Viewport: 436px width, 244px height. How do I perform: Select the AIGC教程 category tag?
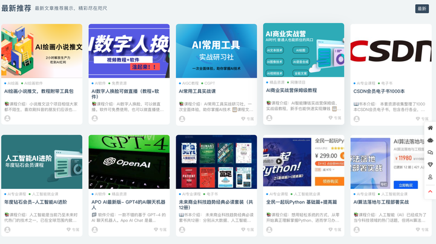[x=190, y=83]
